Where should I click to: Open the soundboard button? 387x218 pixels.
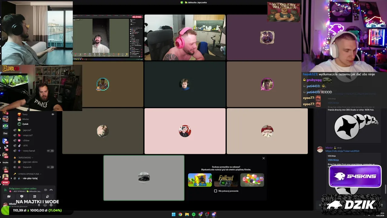(47, 197)
